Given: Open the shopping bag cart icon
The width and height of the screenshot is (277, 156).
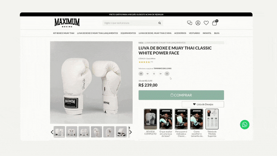Looking at the screenshot, I should point(215,23).
